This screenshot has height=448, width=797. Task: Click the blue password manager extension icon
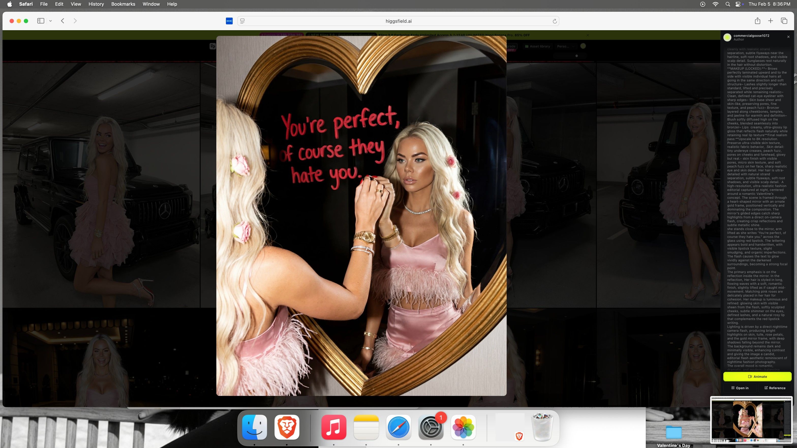pyautogui.click(x=229, y=21)
